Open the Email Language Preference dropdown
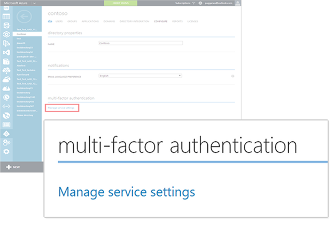 pos(140,76)
